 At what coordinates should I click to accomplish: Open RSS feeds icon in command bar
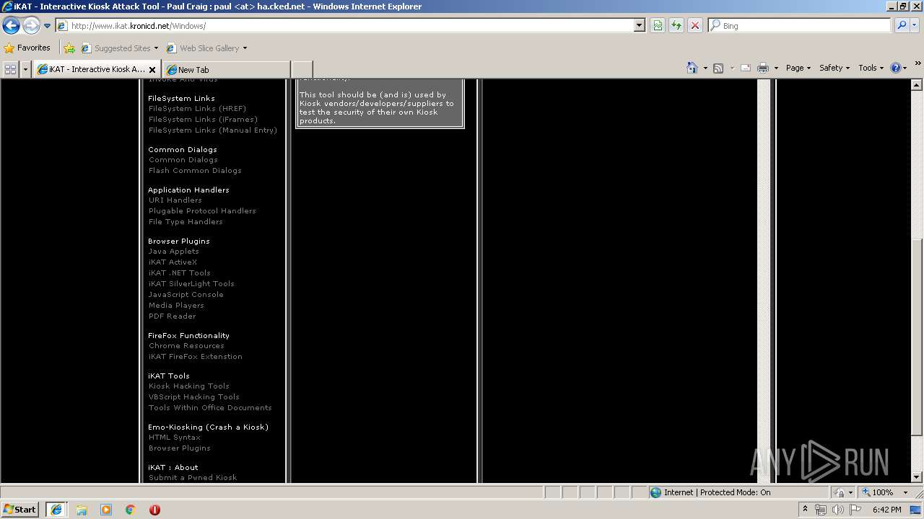(718, 68)
